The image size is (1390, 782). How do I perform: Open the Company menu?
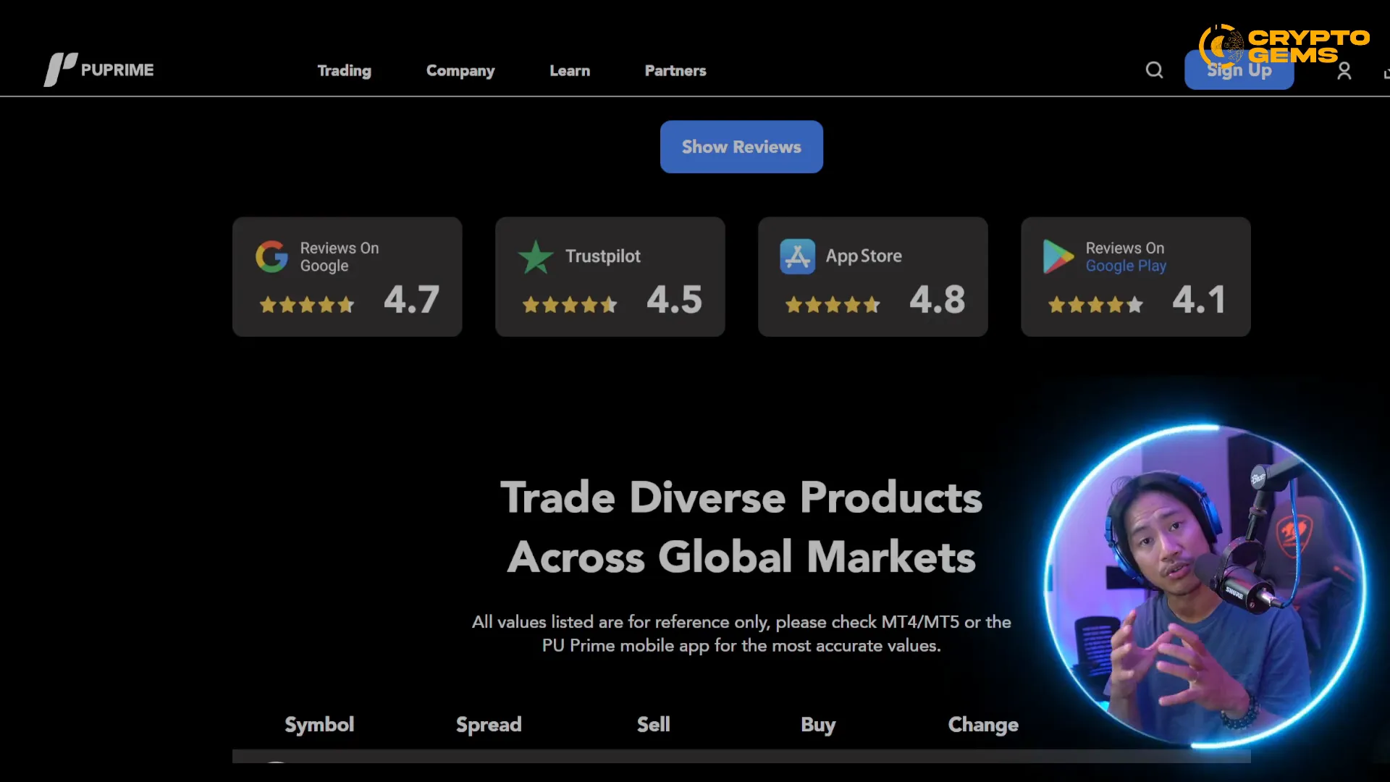[460, 70]
